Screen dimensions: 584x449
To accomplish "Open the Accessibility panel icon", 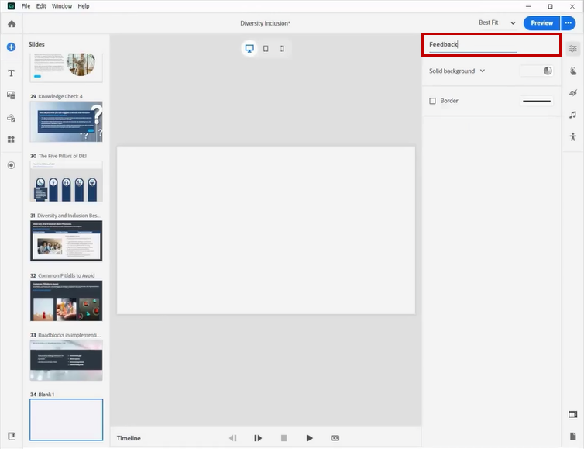I will 573,136.
